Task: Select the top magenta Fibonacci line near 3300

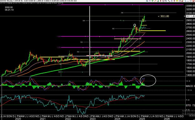Action: pos(122,5)
